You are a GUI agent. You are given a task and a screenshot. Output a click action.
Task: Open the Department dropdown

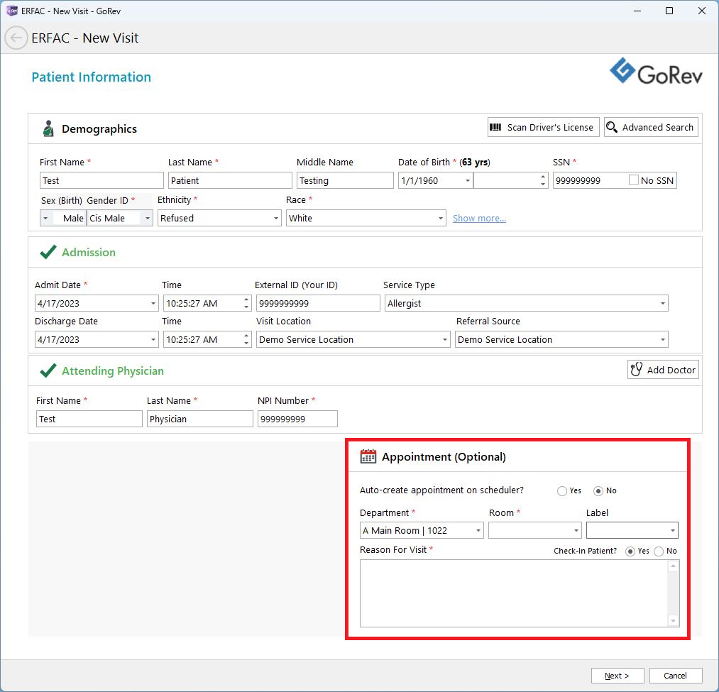coord(478,531)
